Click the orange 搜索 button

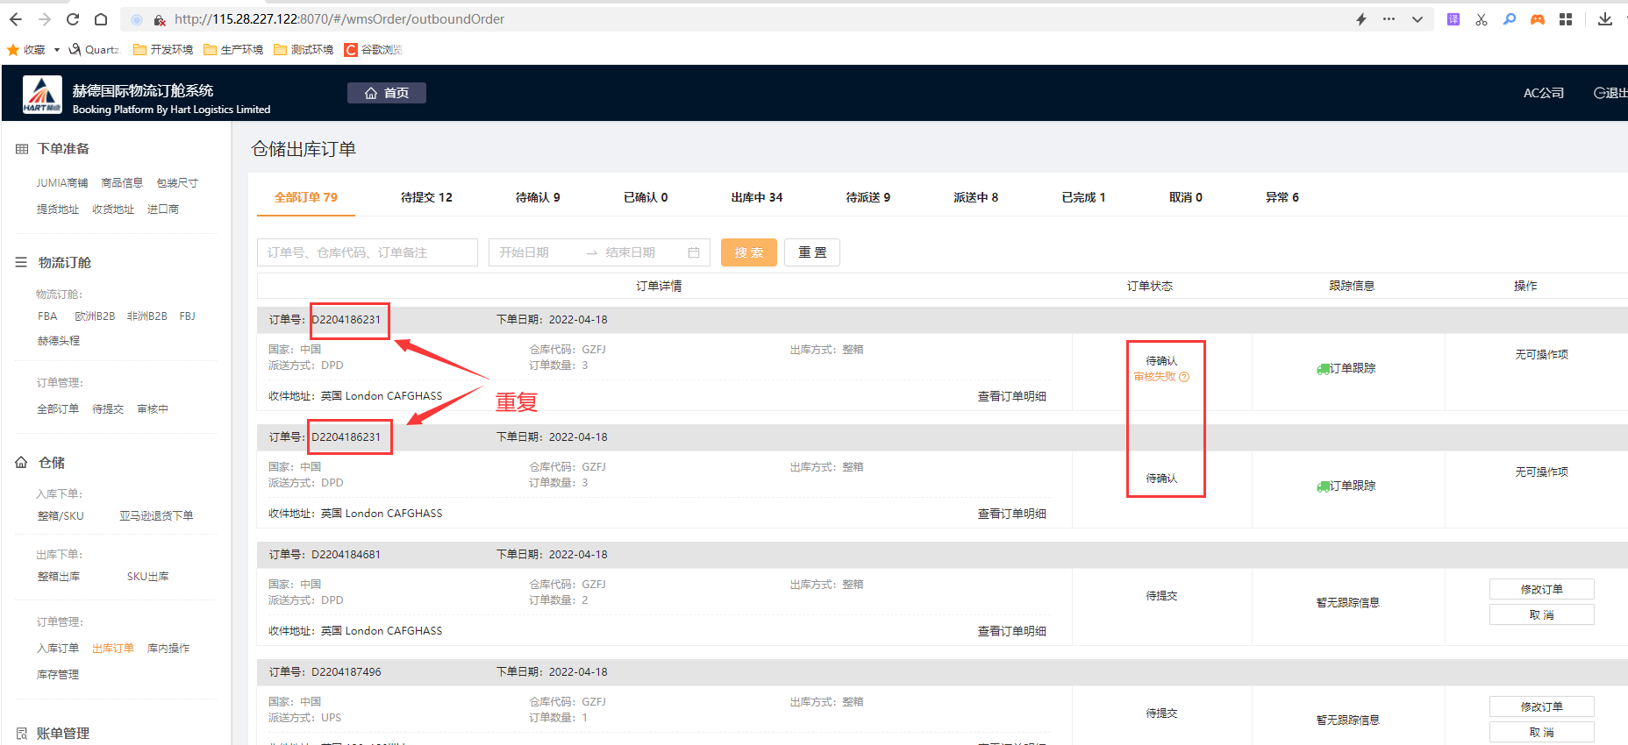[x=748, y=252]
